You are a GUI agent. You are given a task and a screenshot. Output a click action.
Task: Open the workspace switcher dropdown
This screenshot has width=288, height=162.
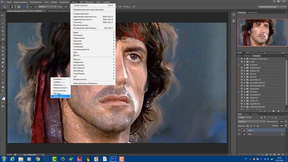(272, 7)
